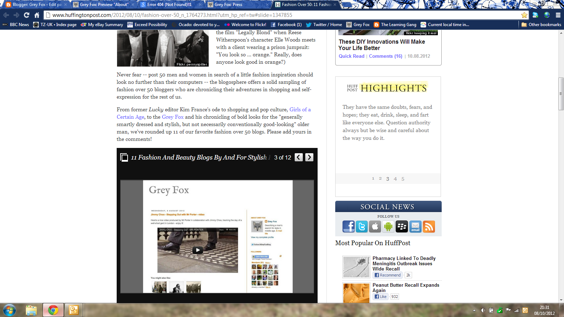Click Like on Peanut Butter Recall story

[x=381, y=297]
